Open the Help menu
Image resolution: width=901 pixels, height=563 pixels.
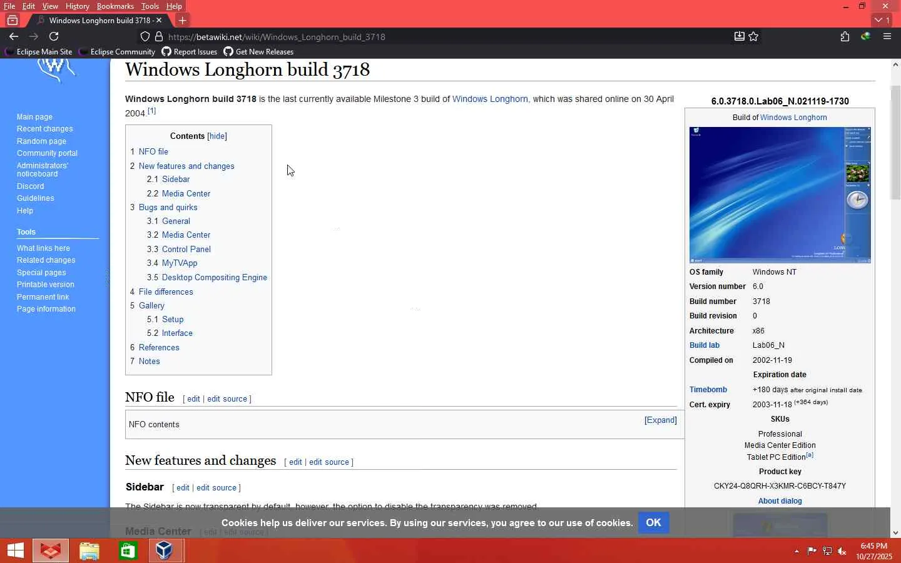pyautogui.click(x=174, y=6)
